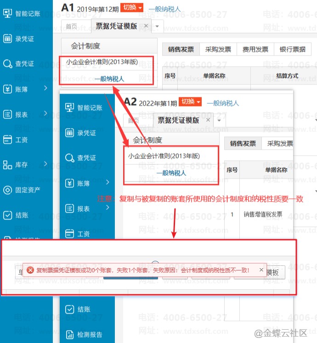Open tab list arrow after A1's 票据凭证模版 tab
This screenshot has height=343, width=317.
tap(157, 27)
